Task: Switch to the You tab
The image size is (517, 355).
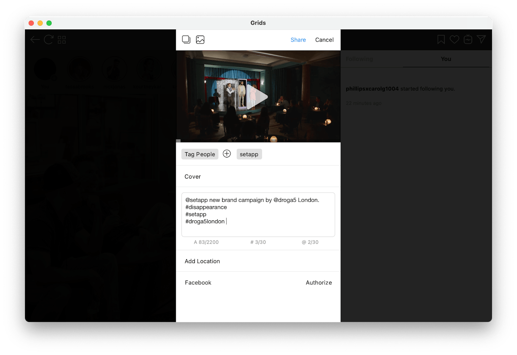Action: tap(446, 59)
